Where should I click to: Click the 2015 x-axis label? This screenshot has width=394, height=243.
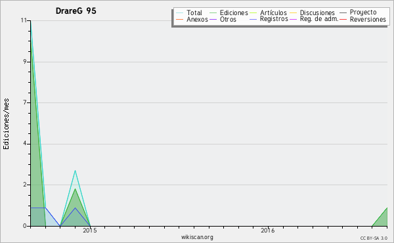coord(90,231)
